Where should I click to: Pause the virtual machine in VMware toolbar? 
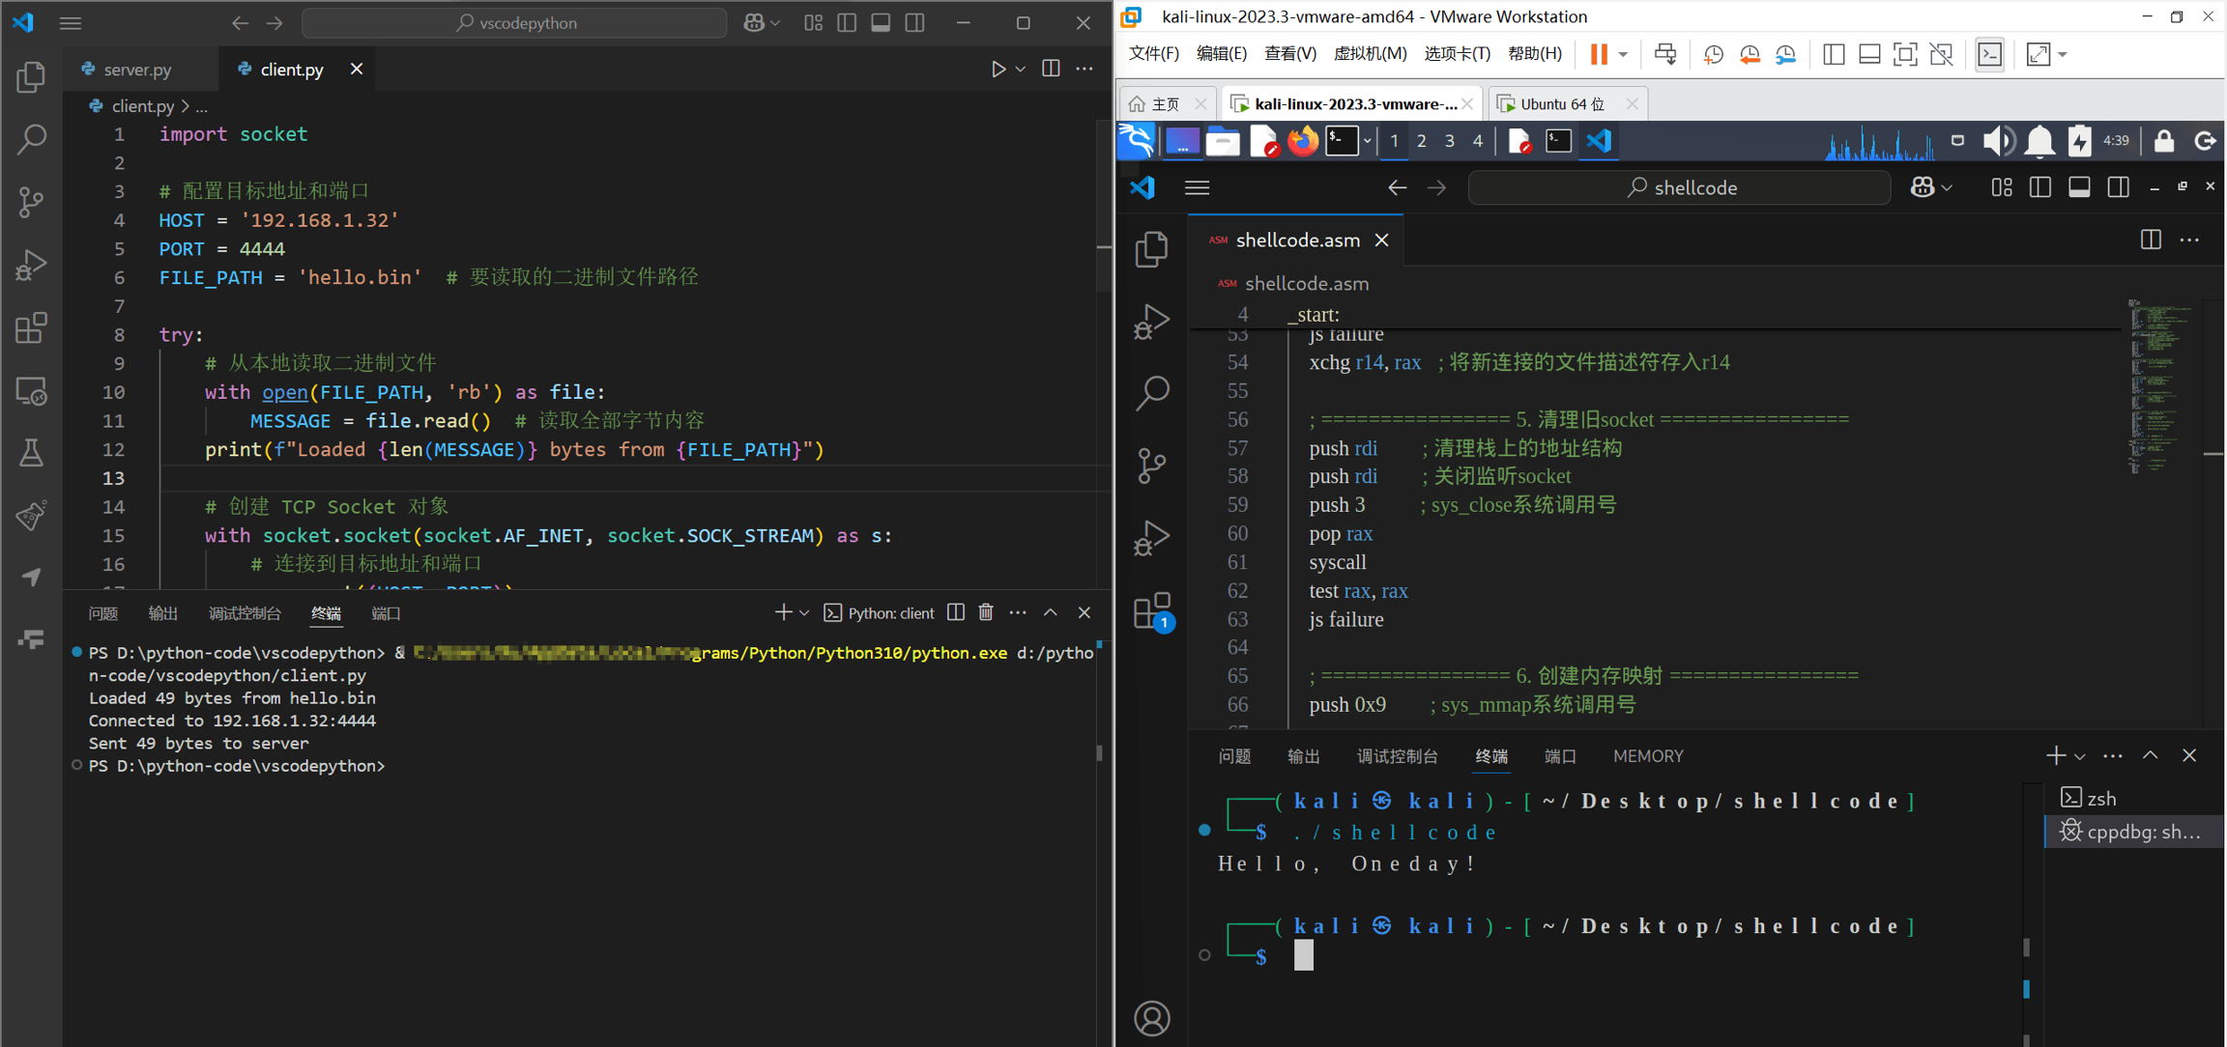[x=1599, y=54]
